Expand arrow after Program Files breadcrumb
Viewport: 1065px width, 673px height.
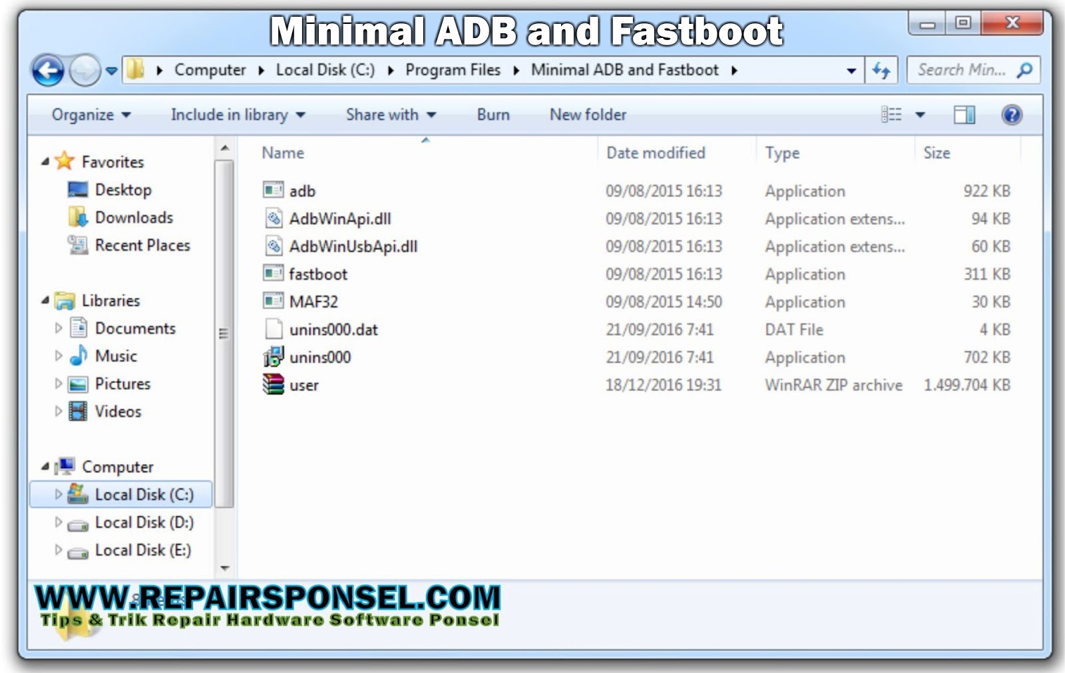516,70
